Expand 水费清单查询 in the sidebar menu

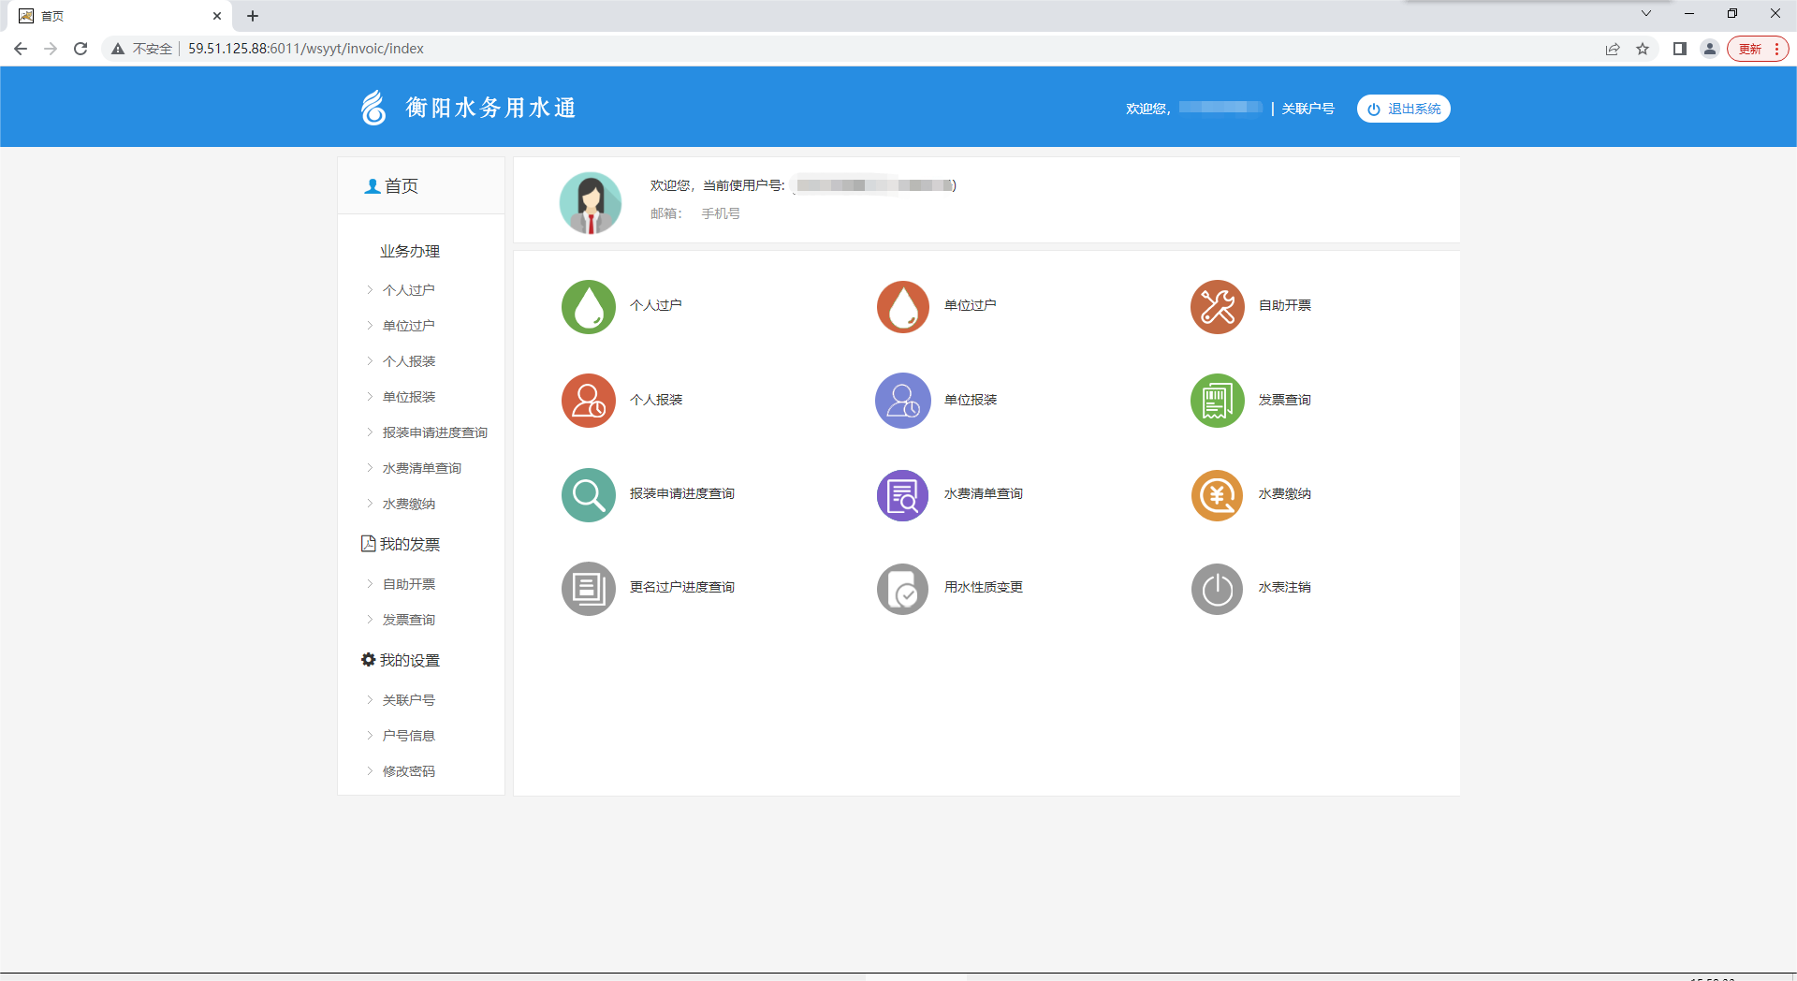(x=421, y=468)
